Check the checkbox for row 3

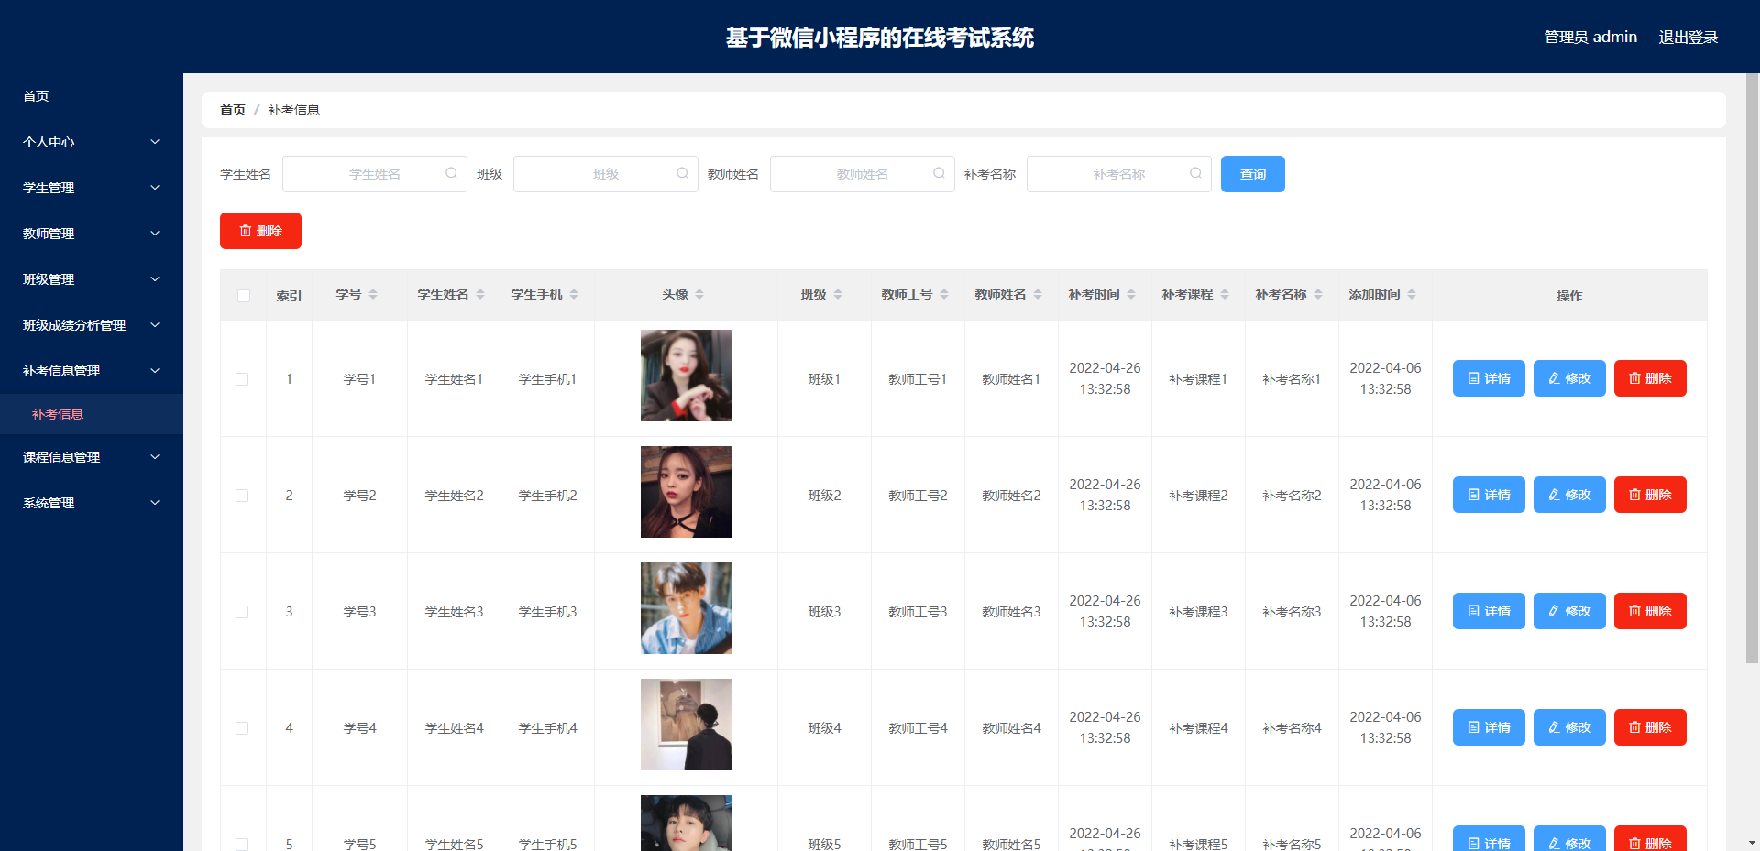[242, 612]
